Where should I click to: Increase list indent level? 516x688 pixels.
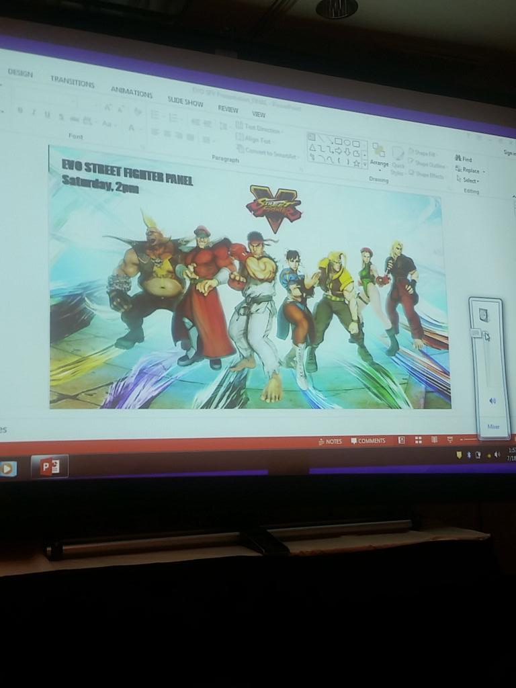207,124
